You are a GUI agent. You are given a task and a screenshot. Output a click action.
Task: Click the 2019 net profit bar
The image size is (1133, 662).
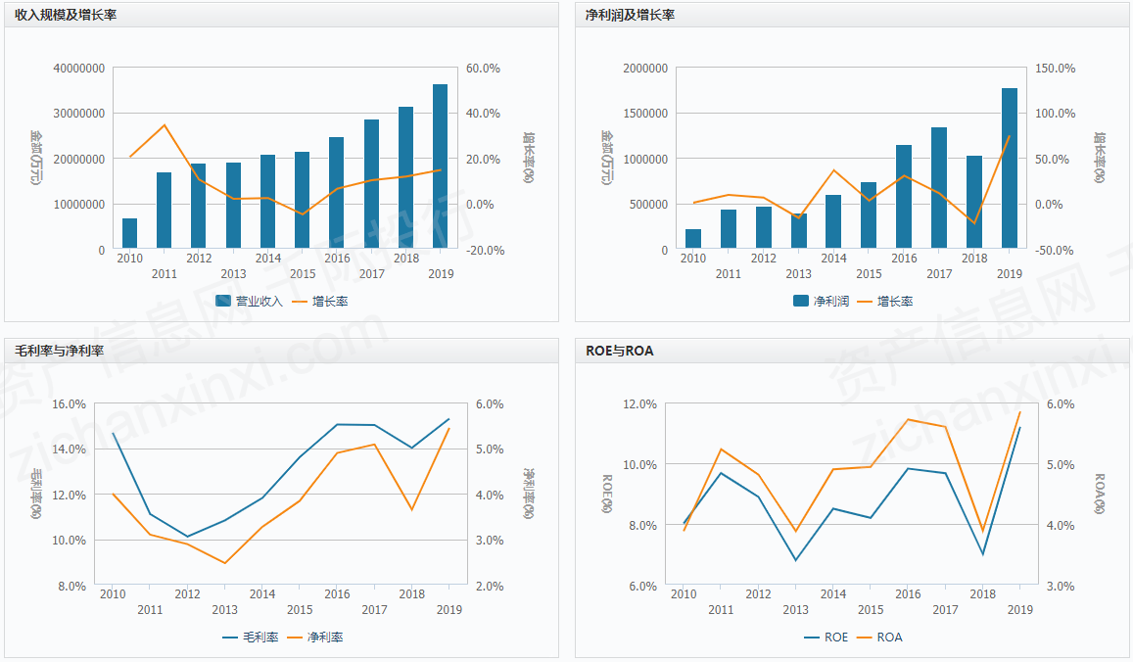pyautogui.click(x=1010, y=168)
